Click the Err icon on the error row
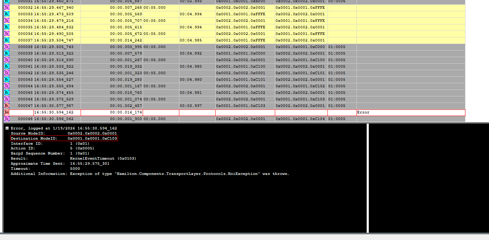489x240 pixels. [x=7, y=112]
